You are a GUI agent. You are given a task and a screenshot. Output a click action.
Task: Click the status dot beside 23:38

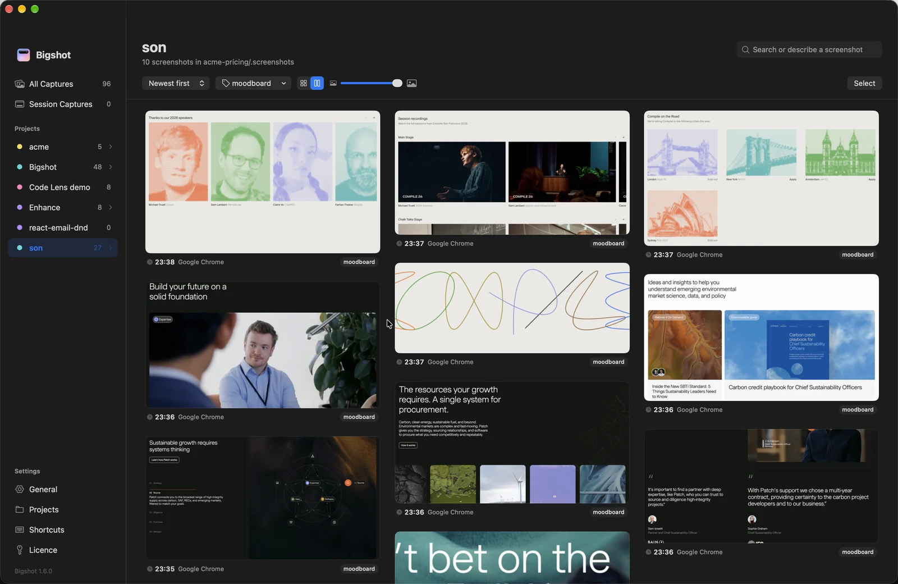[150, 262]
